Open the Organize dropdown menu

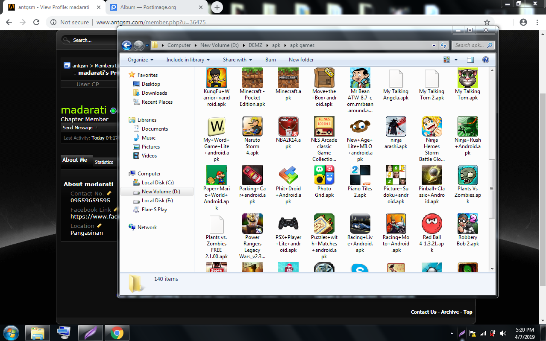141,60
